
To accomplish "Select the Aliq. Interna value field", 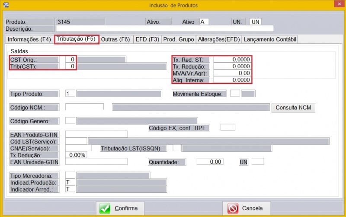I will (x=232, y=80).
